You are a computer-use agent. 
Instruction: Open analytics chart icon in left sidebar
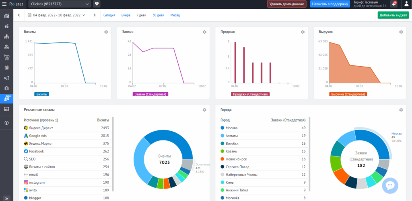click(x=6, y=16)
